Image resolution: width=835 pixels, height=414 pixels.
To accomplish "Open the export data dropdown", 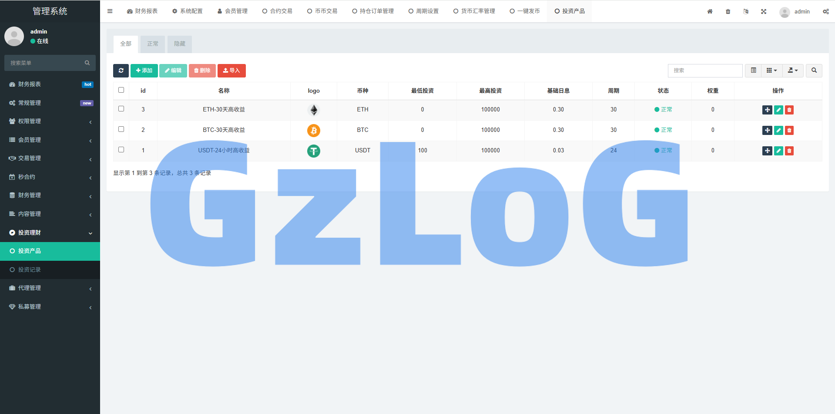I will (x=793, y=71).
